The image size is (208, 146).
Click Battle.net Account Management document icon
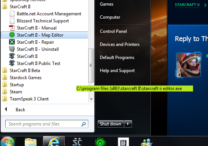coord(12,14)
